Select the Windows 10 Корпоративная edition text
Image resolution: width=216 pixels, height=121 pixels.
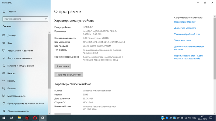[97, 91]
